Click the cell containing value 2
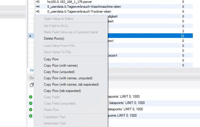The height and width of the screenshot is (127, 200). 183,31
